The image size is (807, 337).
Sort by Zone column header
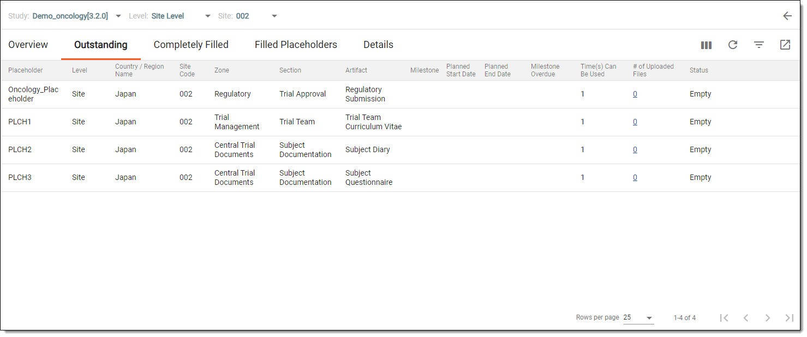point(222,70)
